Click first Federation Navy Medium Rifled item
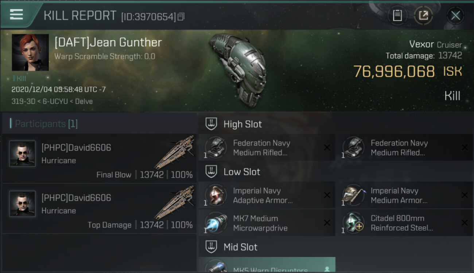This screenshot has height=273, width=474. click(267, 147)
